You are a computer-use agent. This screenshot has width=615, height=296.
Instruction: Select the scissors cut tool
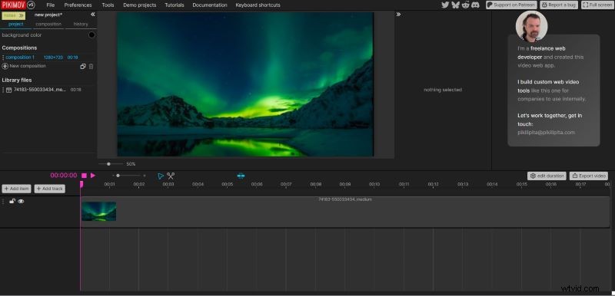pyautogui.click(x=170, y=176)
